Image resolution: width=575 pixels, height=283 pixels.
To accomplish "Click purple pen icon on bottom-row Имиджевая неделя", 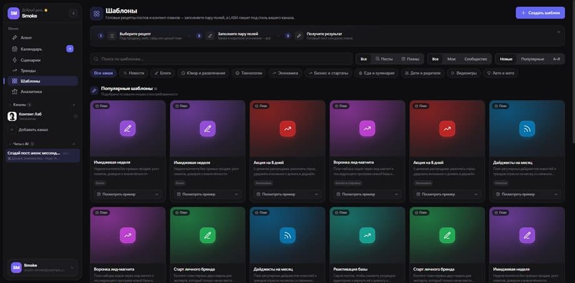I will [x=527, y=236].
